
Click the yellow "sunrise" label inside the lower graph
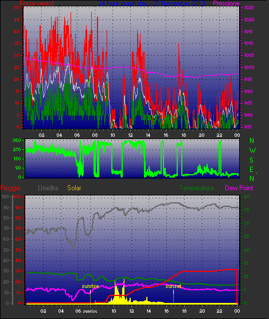[90, 286]
